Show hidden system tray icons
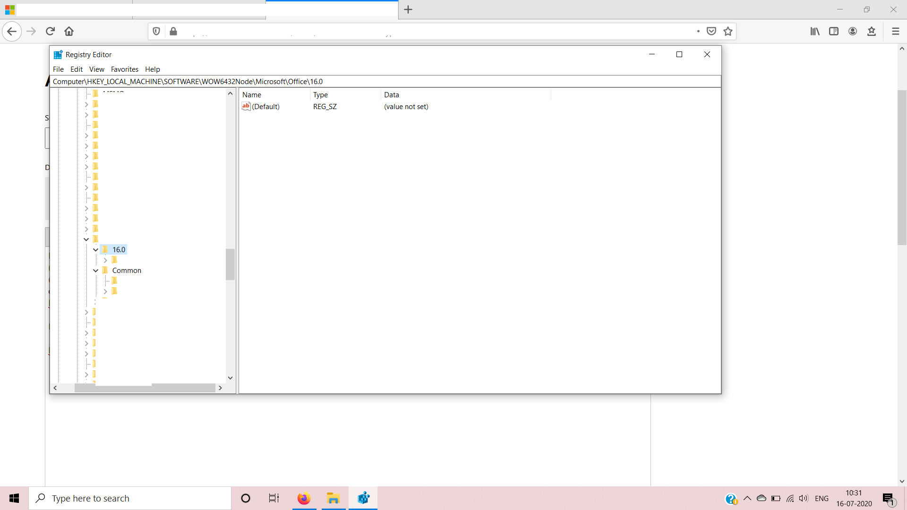 [747, 498]
